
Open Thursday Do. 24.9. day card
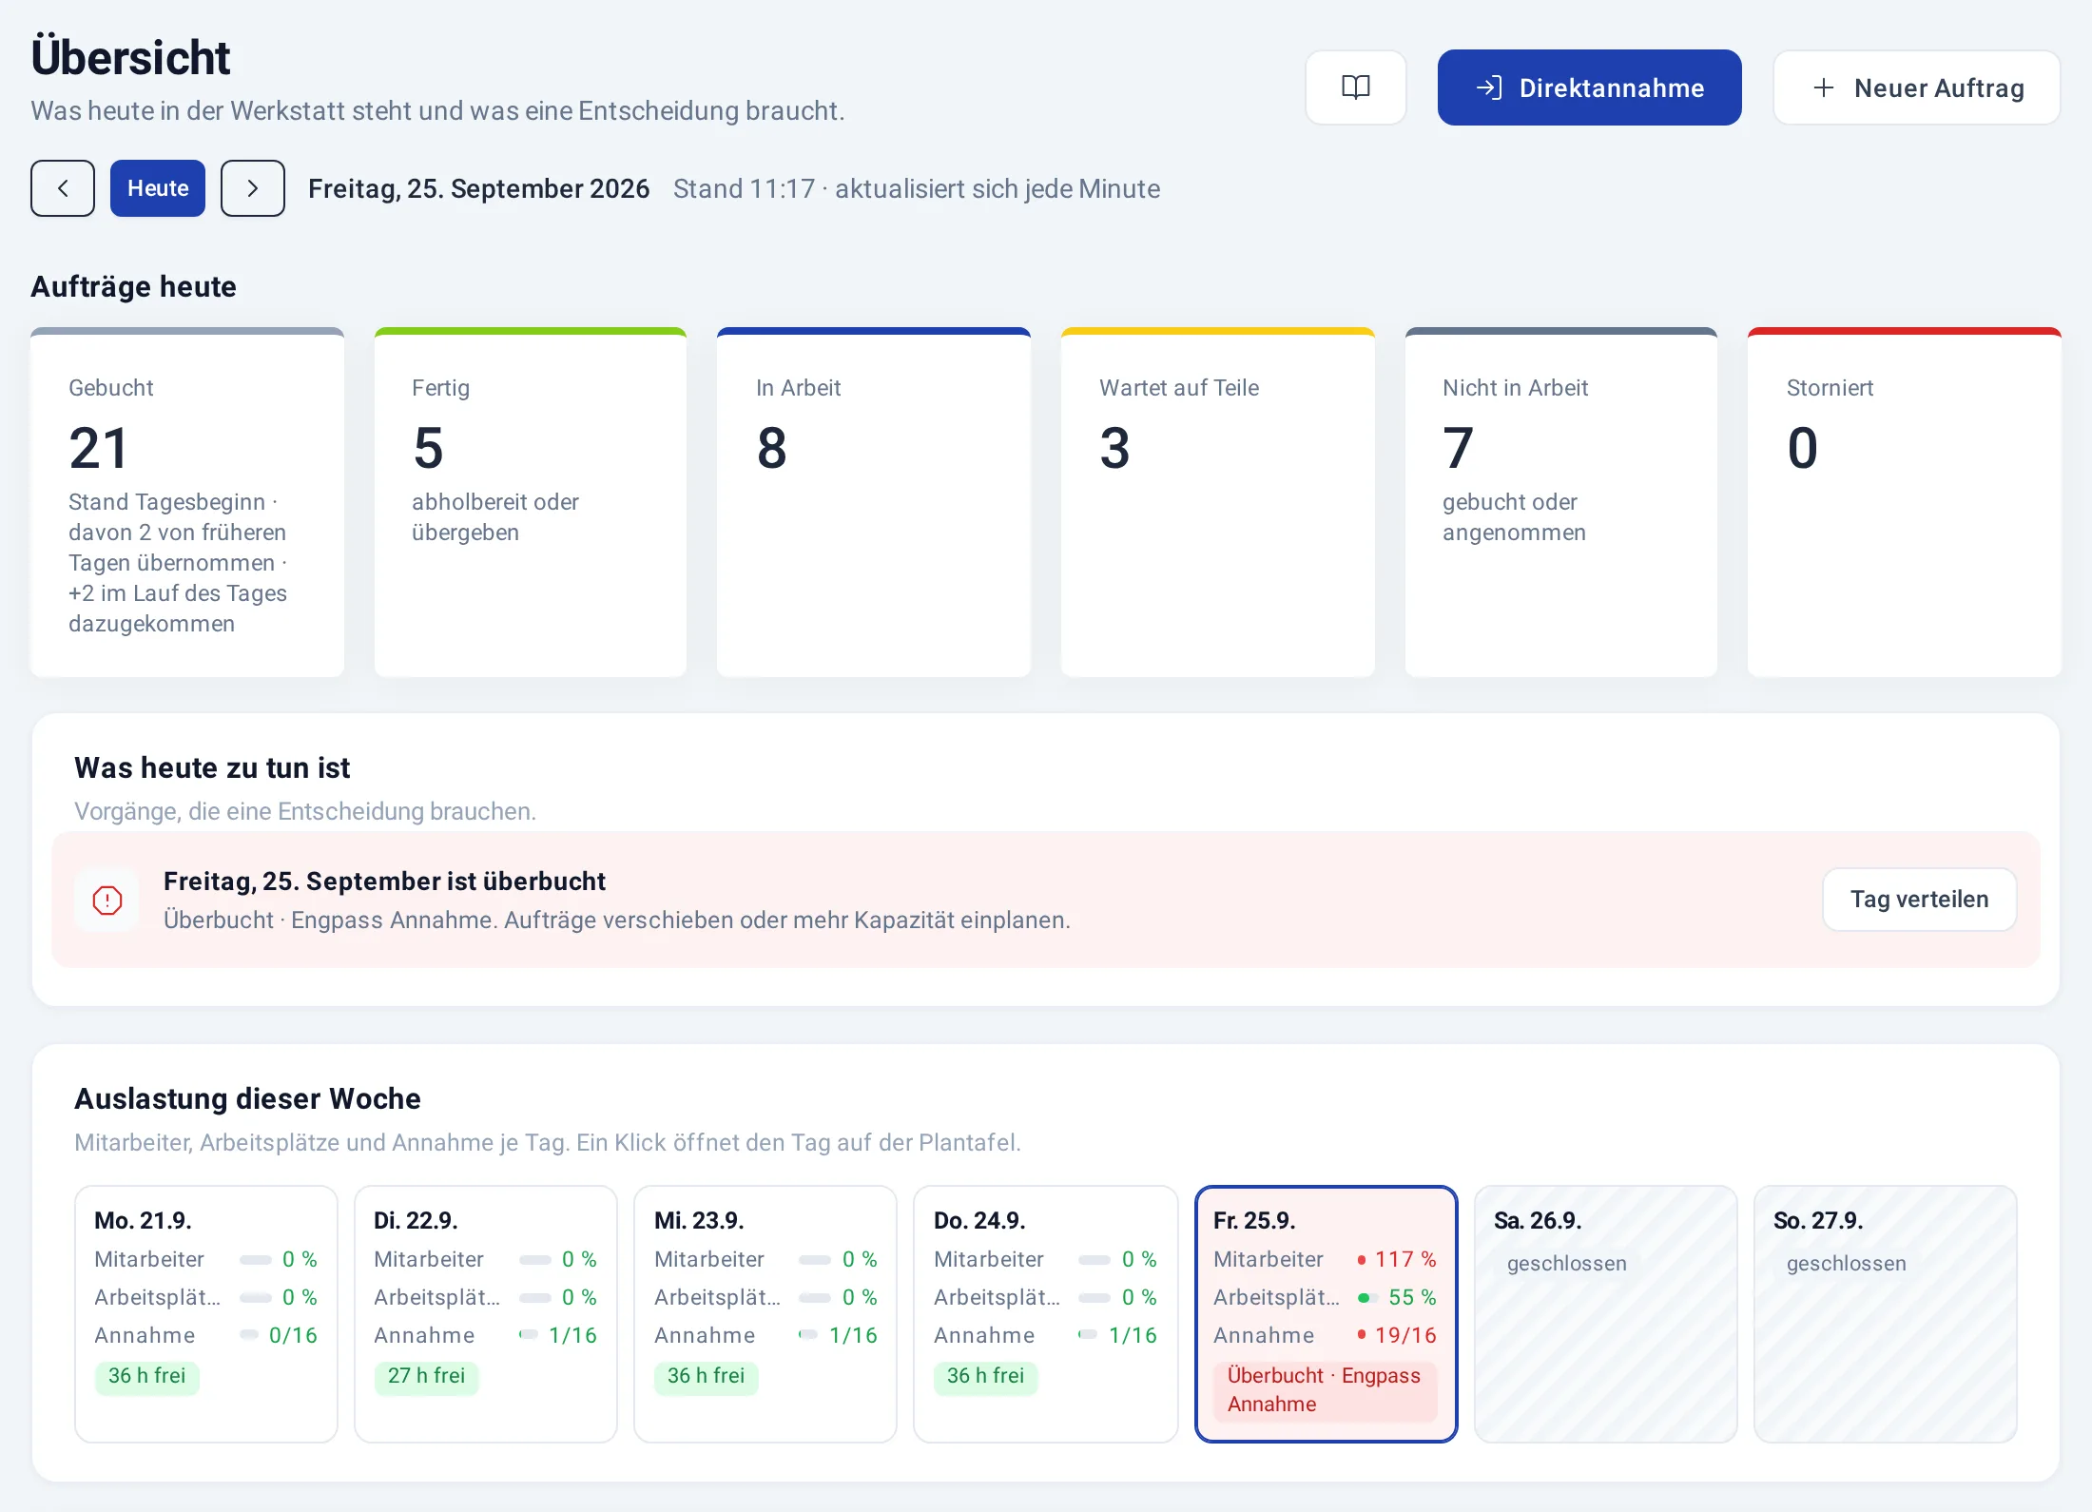tap(1045, 1314)
